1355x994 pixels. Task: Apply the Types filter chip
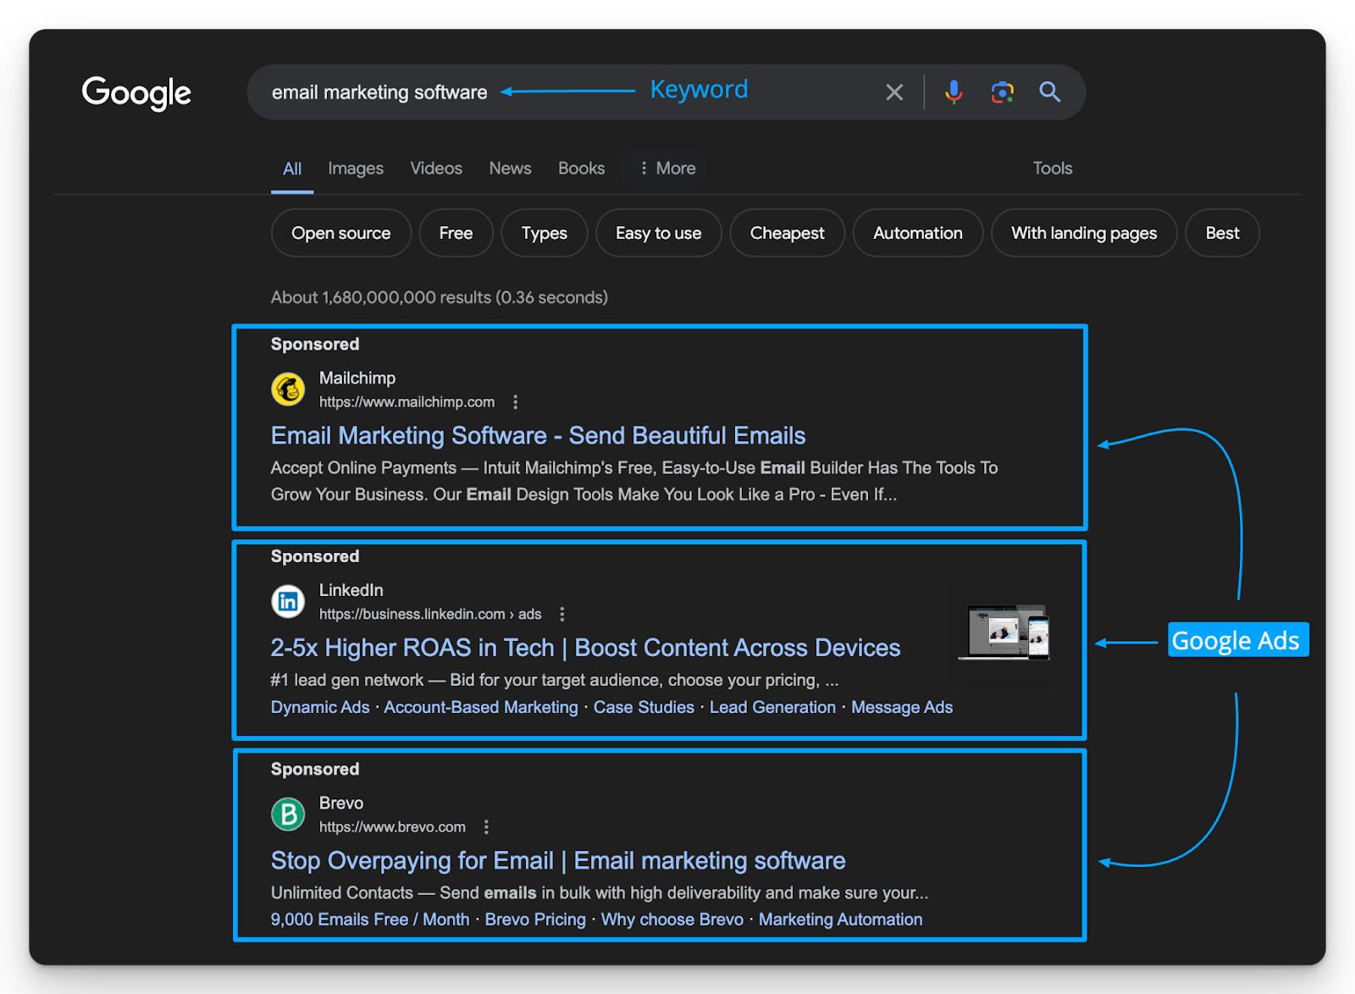[x=545, y=233]
